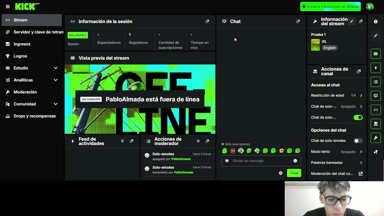Pop out the Información de la sesión panel

(x=207, y=21)
